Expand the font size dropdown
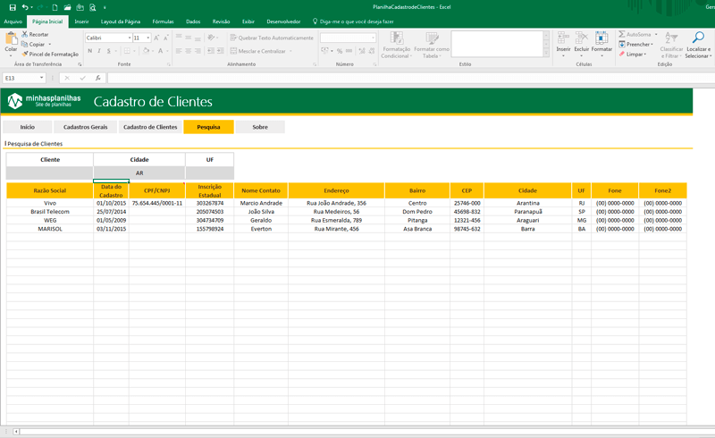The width and height of the screenshot is (715, 438). 147,38
